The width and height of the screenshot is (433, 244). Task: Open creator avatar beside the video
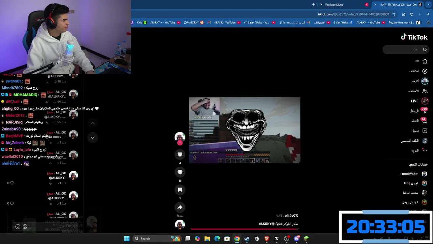tap(180, 137)
